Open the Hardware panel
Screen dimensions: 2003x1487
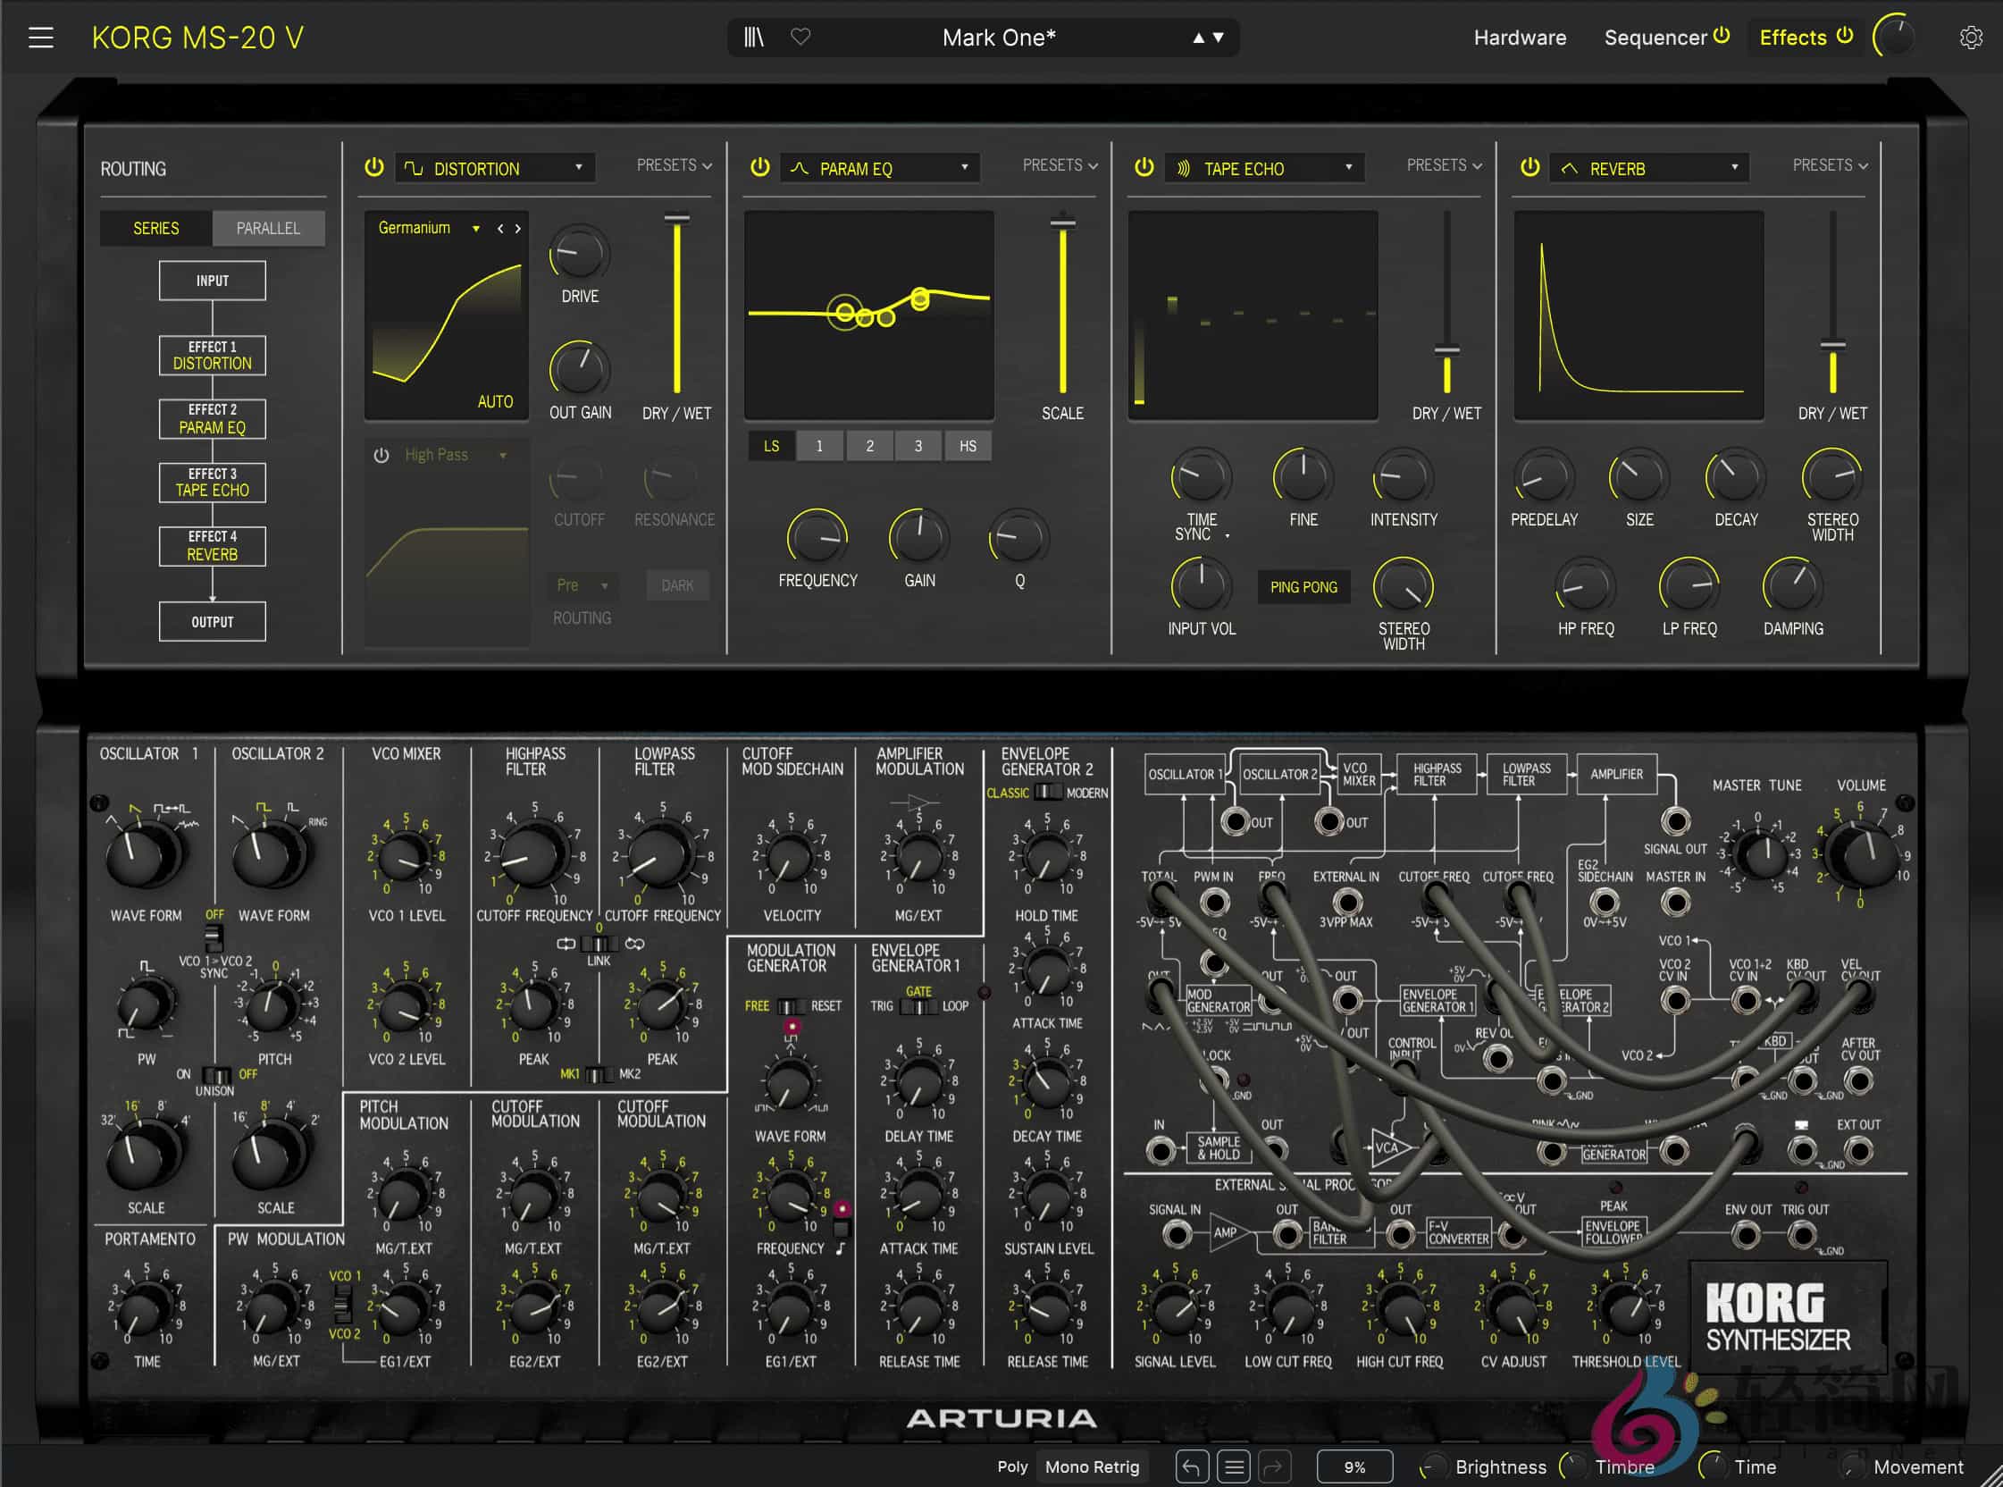pos(1519,38)
